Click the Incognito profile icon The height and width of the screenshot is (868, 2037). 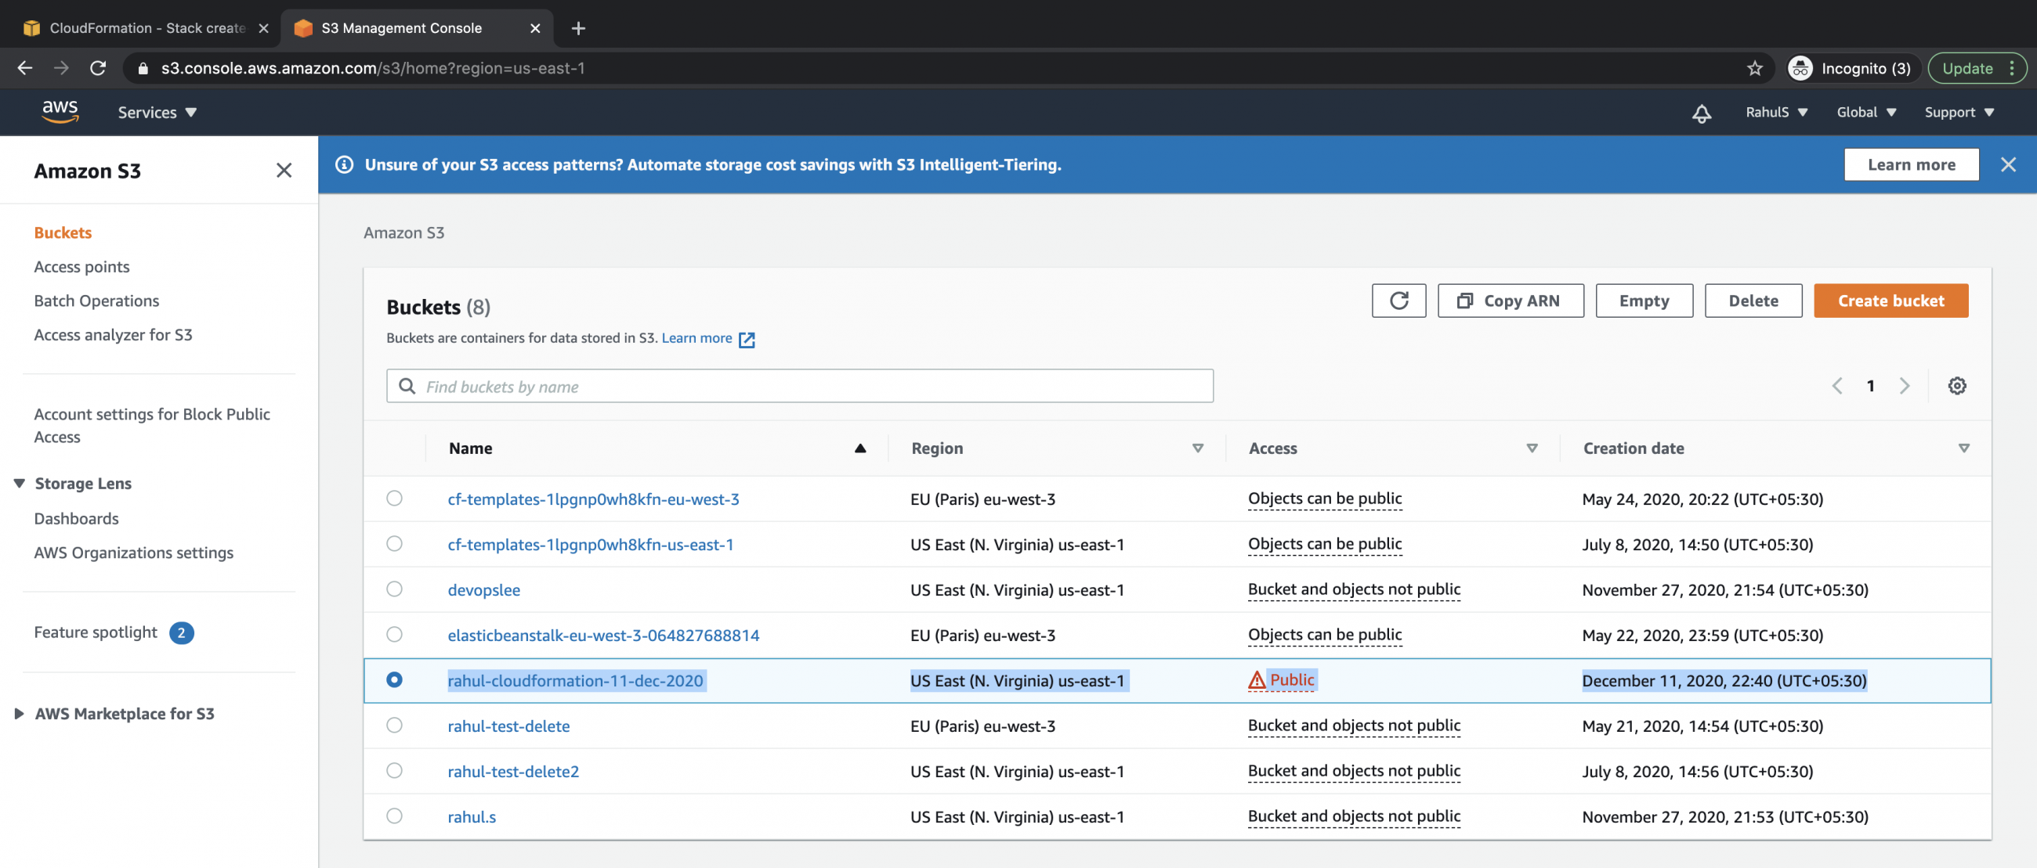click(x=1800, y=68)
